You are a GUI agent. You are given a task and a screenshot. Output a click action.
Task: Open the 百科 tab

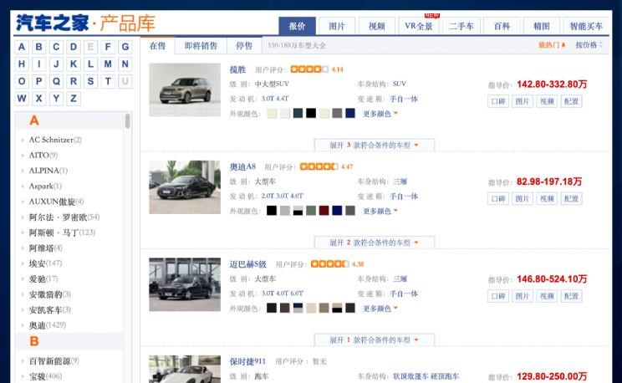(502, 26)
